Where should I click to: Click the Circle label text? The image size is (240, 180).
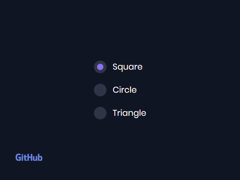(124, 90)
